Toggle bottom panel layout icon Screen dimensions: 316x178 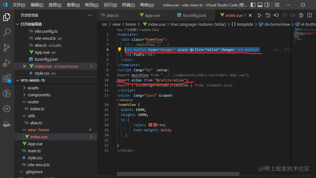tap(260, 5)
